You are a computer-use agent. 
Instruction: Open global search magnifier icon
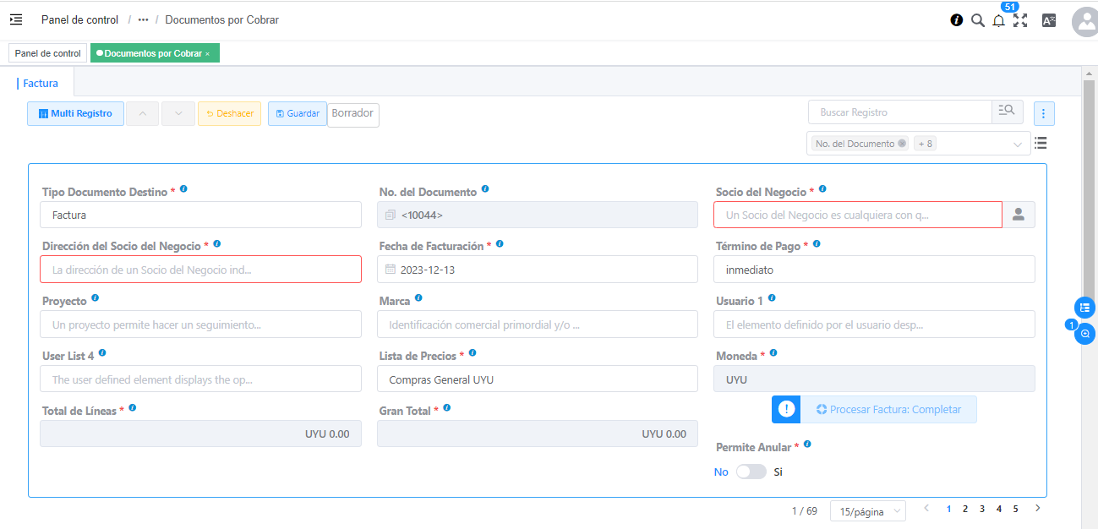coord(977,20)
